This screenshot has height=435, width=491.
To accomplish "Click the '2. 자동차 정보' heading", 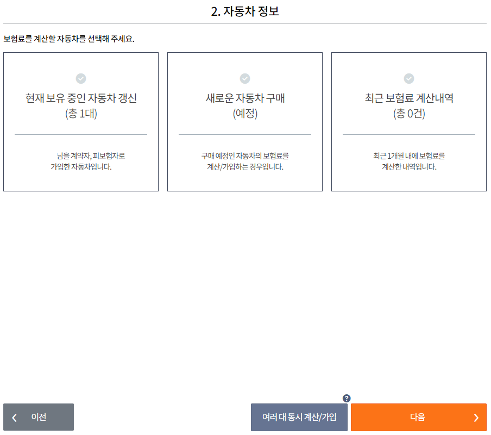I will (x=245, y=11).
